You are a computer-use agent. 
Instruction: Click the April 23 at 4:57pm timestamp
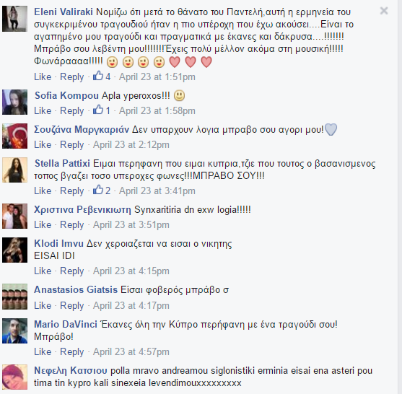[131, 352]
